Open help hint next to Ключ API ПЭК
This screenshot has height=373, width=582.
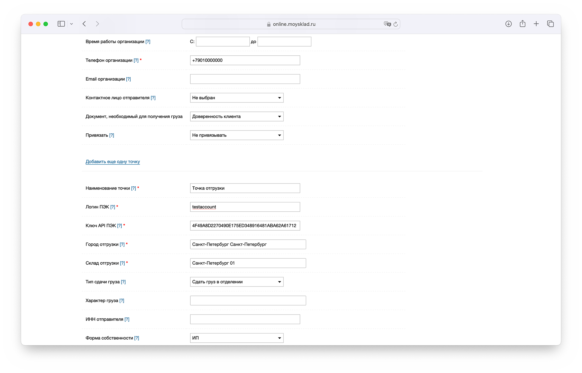click(x=119, y=226)
